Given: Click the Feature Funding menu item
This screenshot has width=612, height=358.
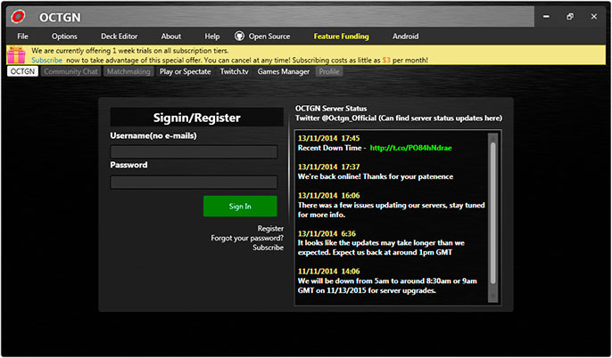Looking at the screenshot, I should pyautogui.click(x=341, y=37).
